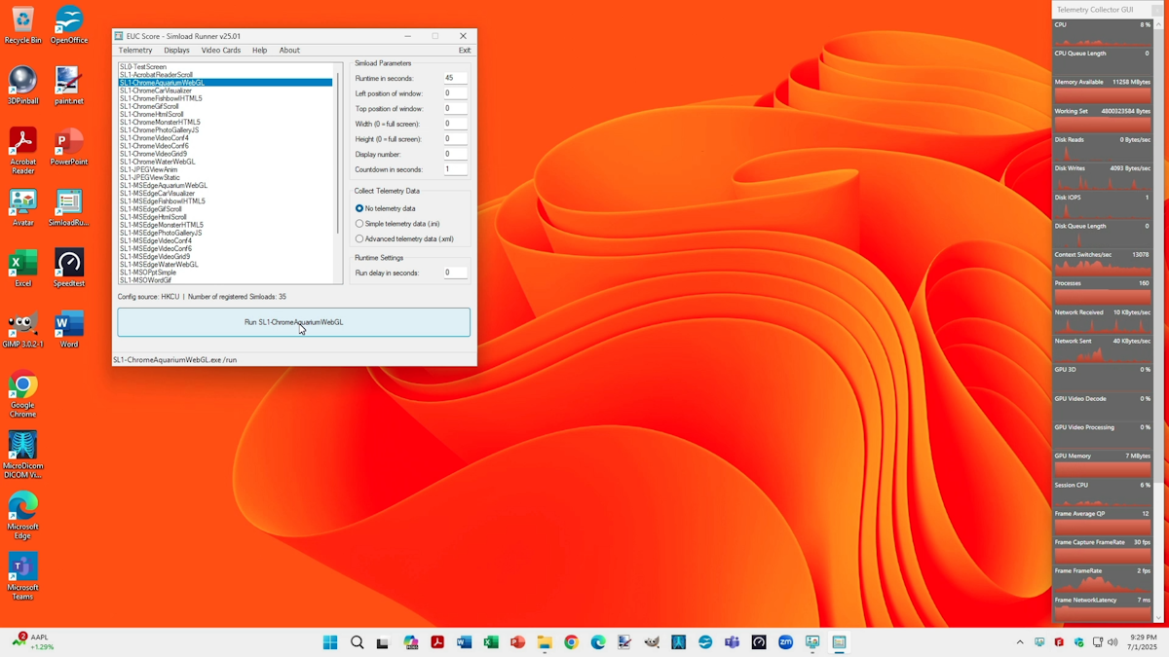Click the Zoom icon in the taskbar
Image resolution: width=1169 pixels, height=657 pixels.
coord(785,642)
